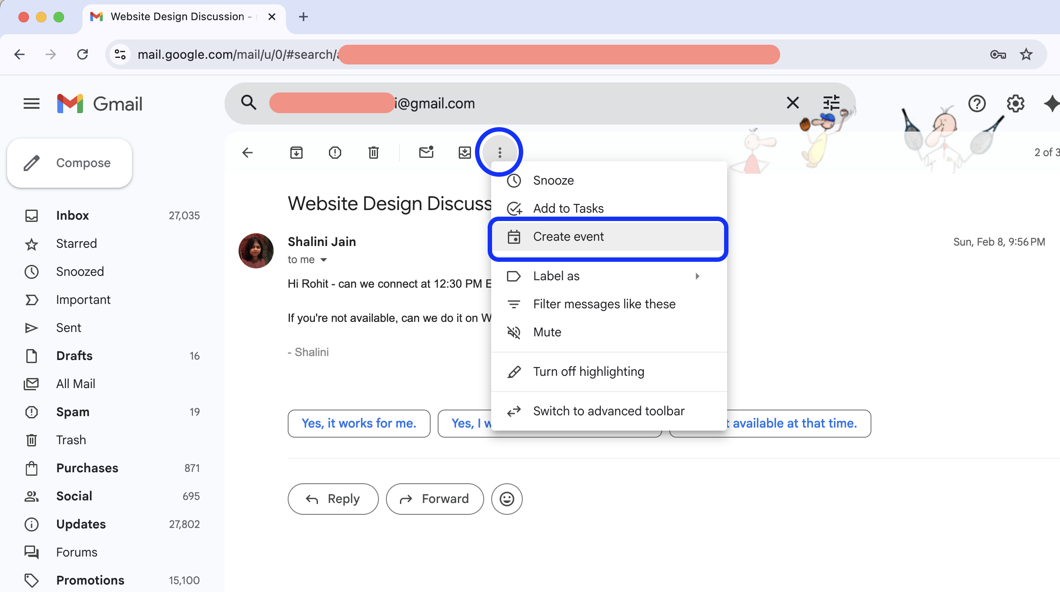
Task: Mark the email as unread
Action: point(426,153)
